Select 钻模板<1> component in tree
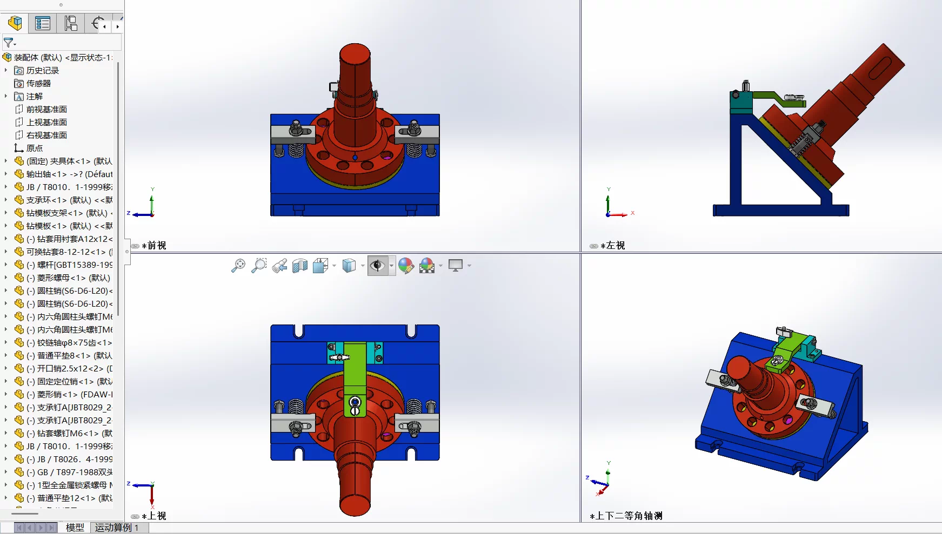This screenshot has height=534, width=942. click(64, 226)
